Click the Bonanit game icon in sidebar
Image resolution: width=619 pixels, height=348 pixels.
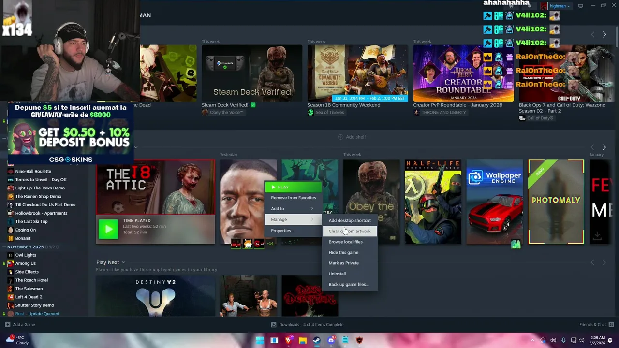[x=11, y=238]
